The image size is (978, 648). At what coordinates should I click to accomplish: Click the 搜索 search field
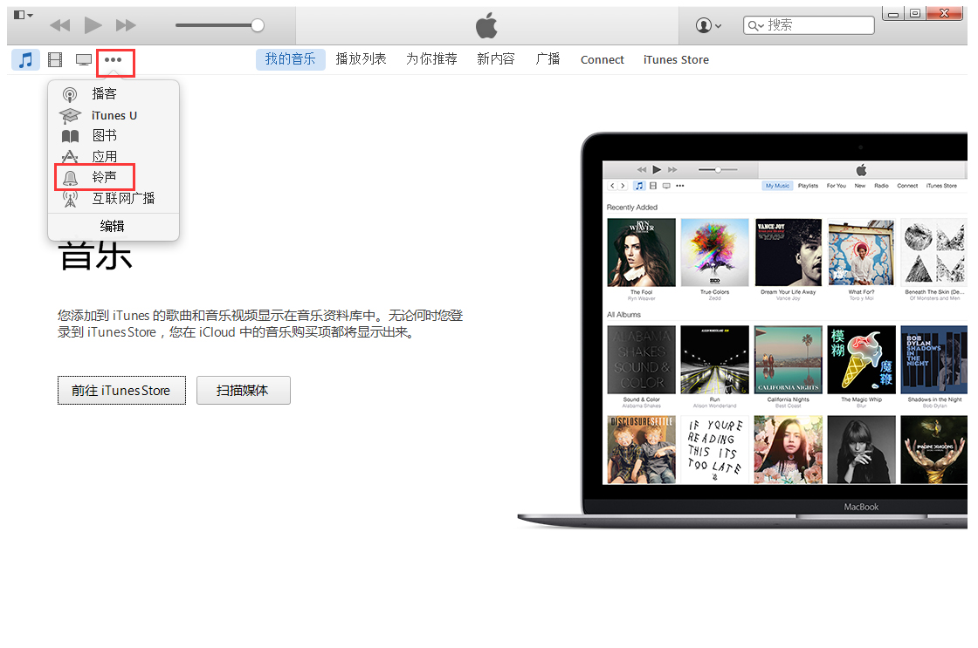tap(816, 25)
